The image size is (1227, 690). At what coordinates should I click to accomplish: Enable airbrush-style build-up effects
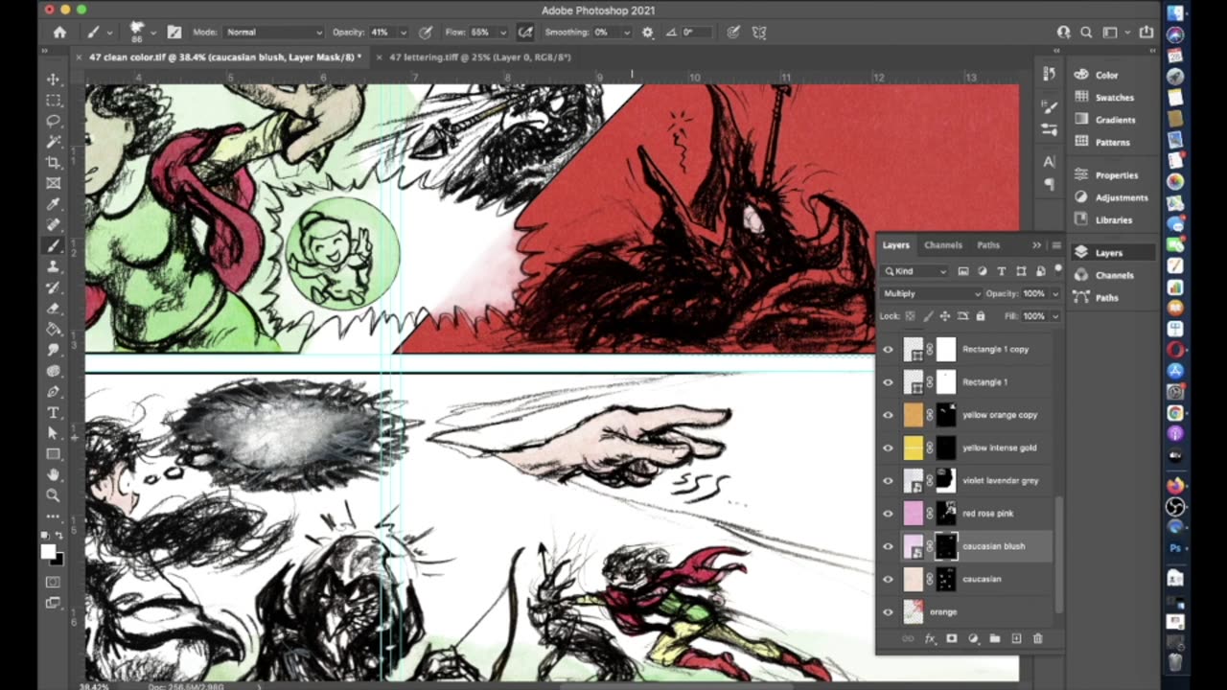coord(525,32)
